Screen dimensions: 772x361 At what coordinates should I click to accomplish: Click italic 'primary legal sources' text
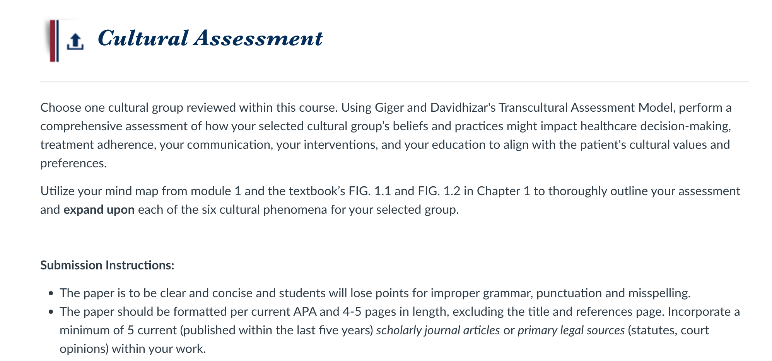[x=571, y=330]
